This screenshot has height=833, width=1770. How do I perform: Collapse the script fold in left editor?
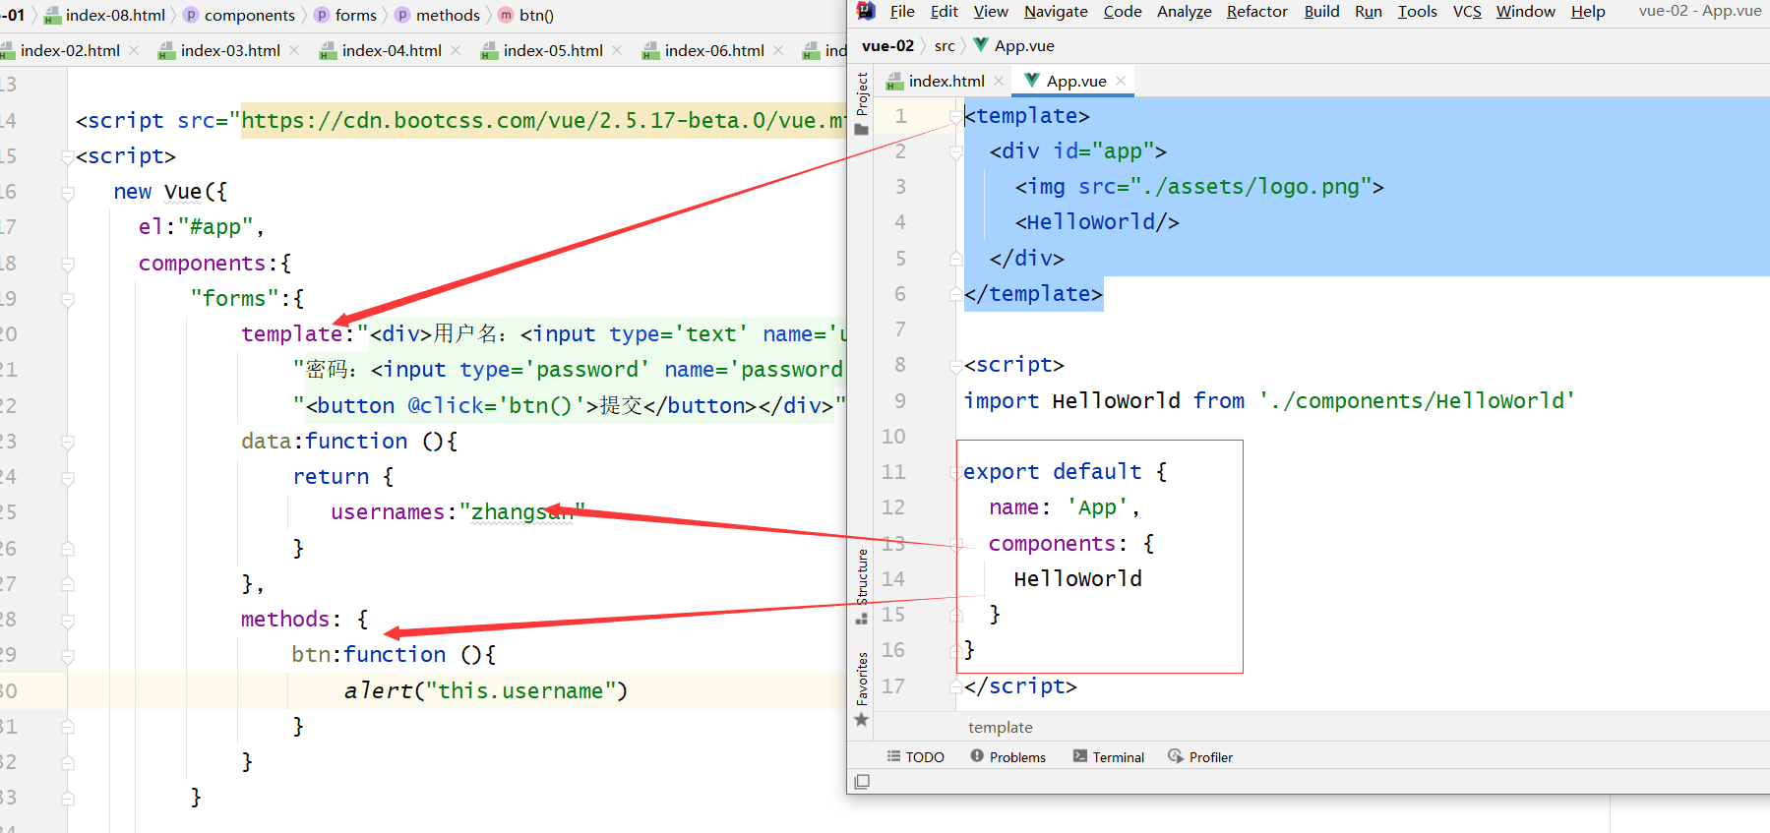pyautogui.click(x=68, y=156)
